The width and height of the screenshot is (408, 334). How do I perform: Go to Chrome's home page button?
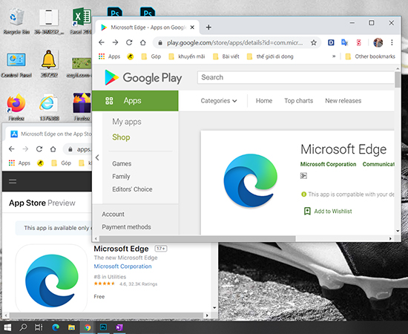[x=143, y=42]
